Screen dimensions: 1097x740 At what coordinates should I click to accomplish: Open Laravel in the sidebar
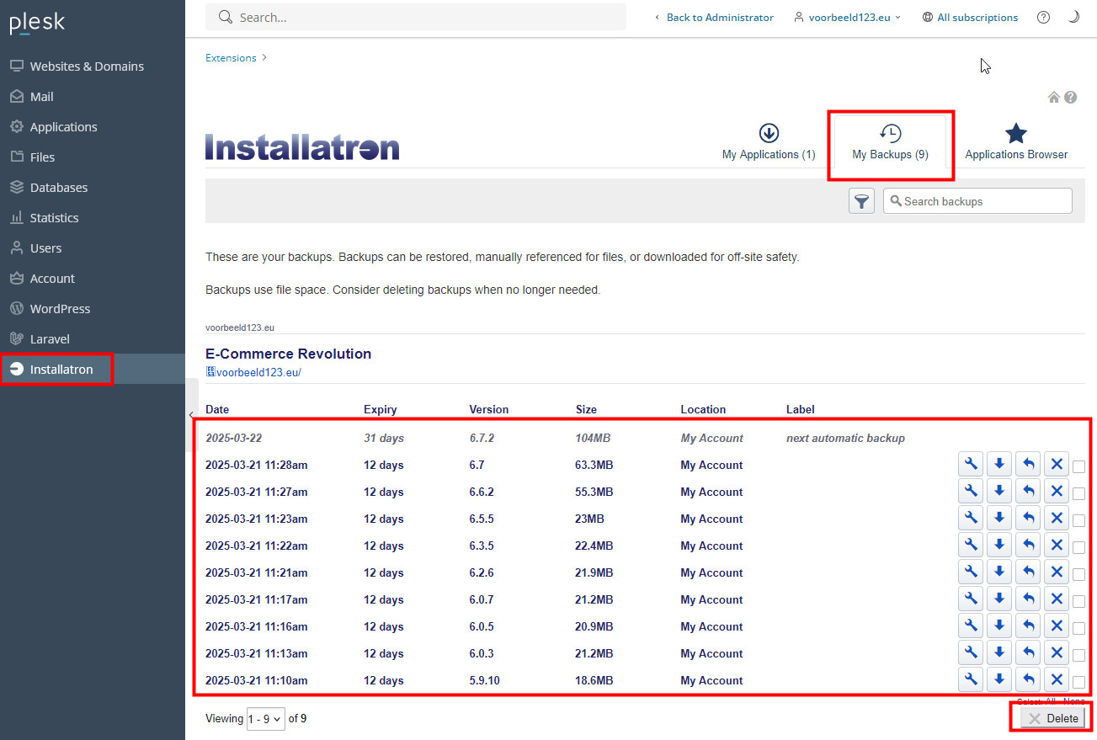(50, 339)
